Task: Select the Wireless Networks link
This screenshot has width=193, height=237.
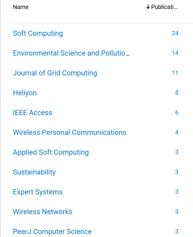Action: point(42,212)
